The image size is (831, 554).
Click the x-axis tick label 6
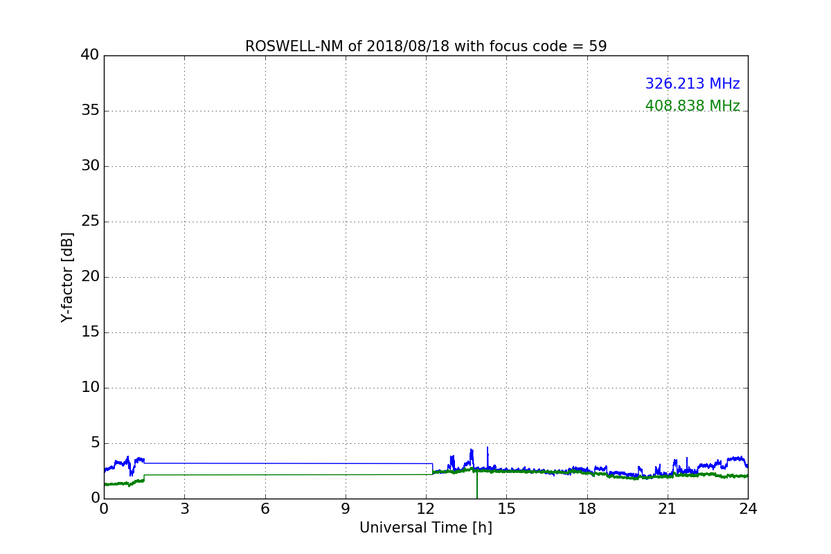pos(265,508)
